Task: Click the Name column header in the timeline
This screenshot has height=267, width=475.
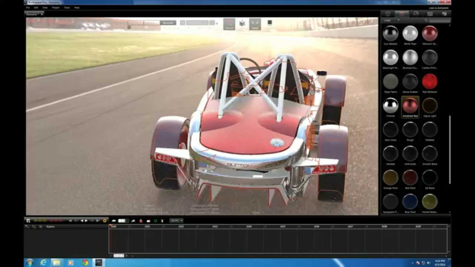Action: click(50, 227)
